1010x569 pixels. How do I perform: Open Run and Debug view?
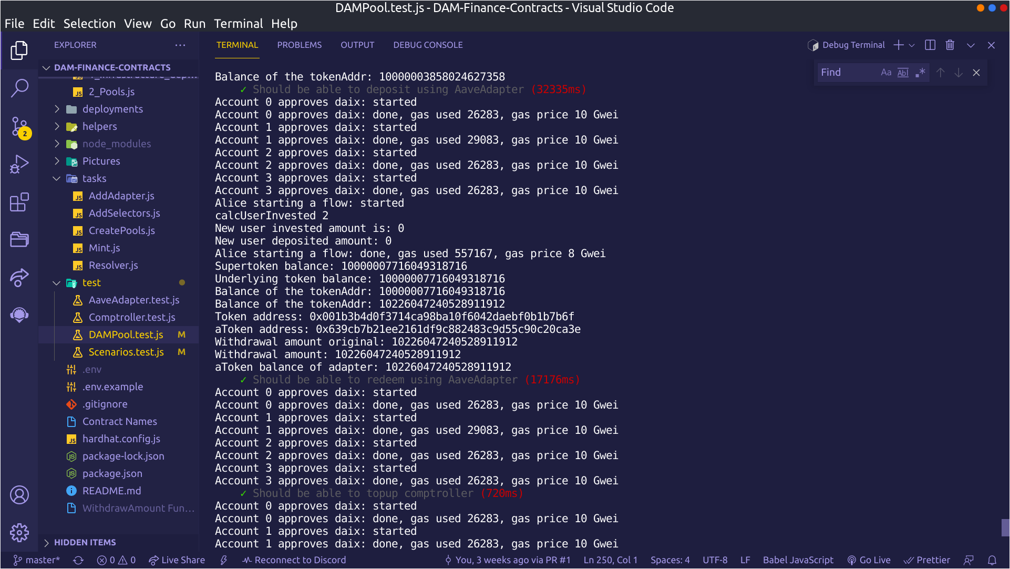pos(19,165)
